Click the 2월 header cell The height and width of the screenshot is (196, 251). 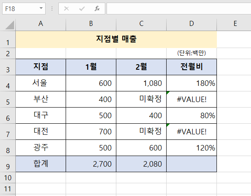[x=141, y=67]
